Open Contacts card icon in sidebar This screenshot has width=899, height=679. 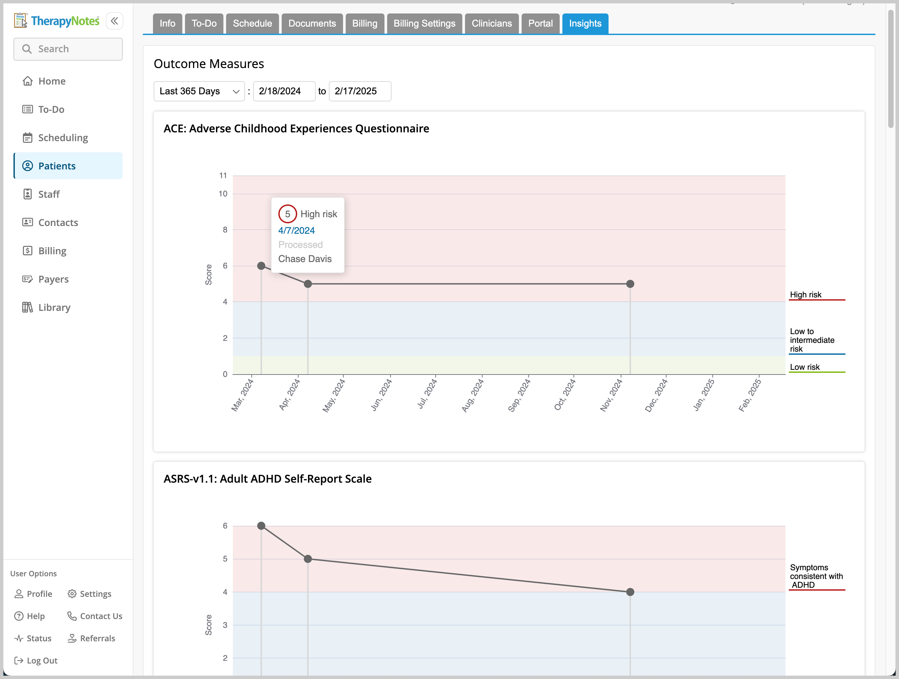point(27,222)
